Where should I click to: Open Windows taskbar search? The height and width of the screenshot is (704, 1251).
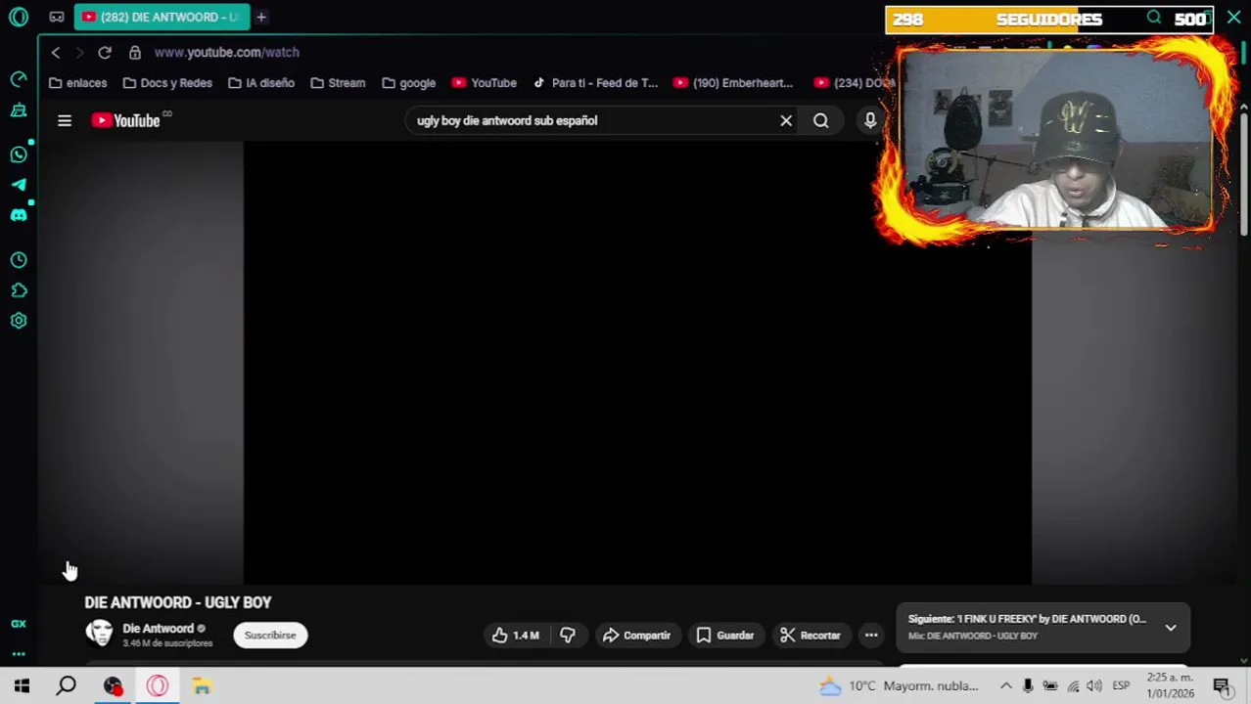click(66, 686)
